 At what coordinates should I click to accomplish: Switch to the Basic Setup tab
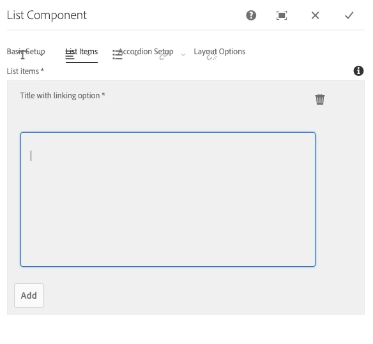coord(26,52)
